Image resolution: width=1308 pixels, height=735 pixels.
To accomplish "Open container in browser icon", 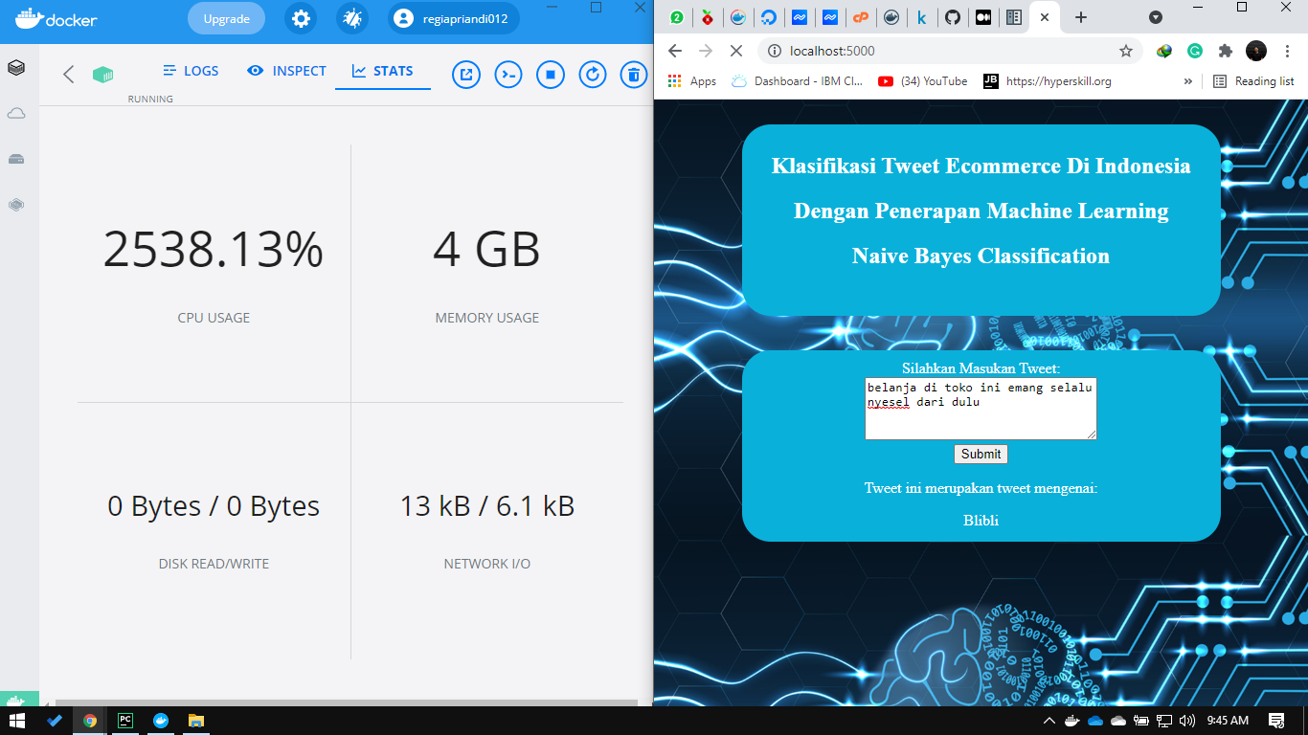I will [466, 75].
